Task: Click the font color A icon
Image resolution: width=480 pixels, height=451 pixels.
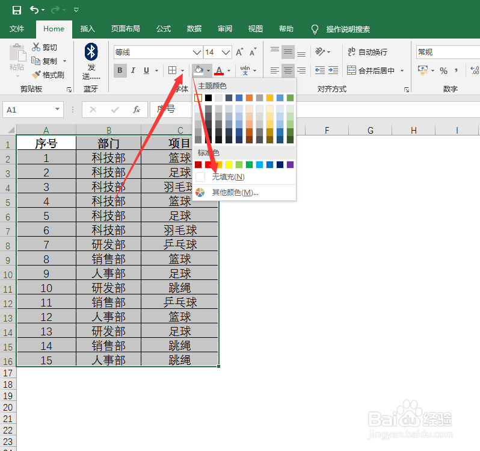Action: (219, 70)
